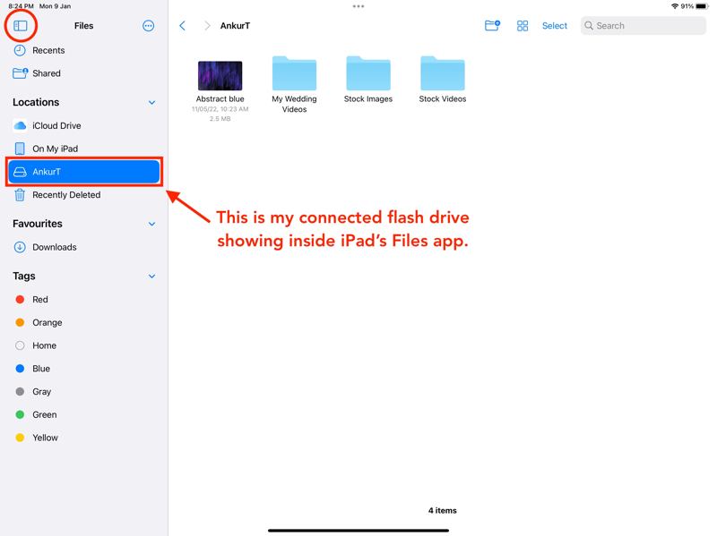Open Downloads in Favourites
The image size is (717, 536).
pos(54,248)
